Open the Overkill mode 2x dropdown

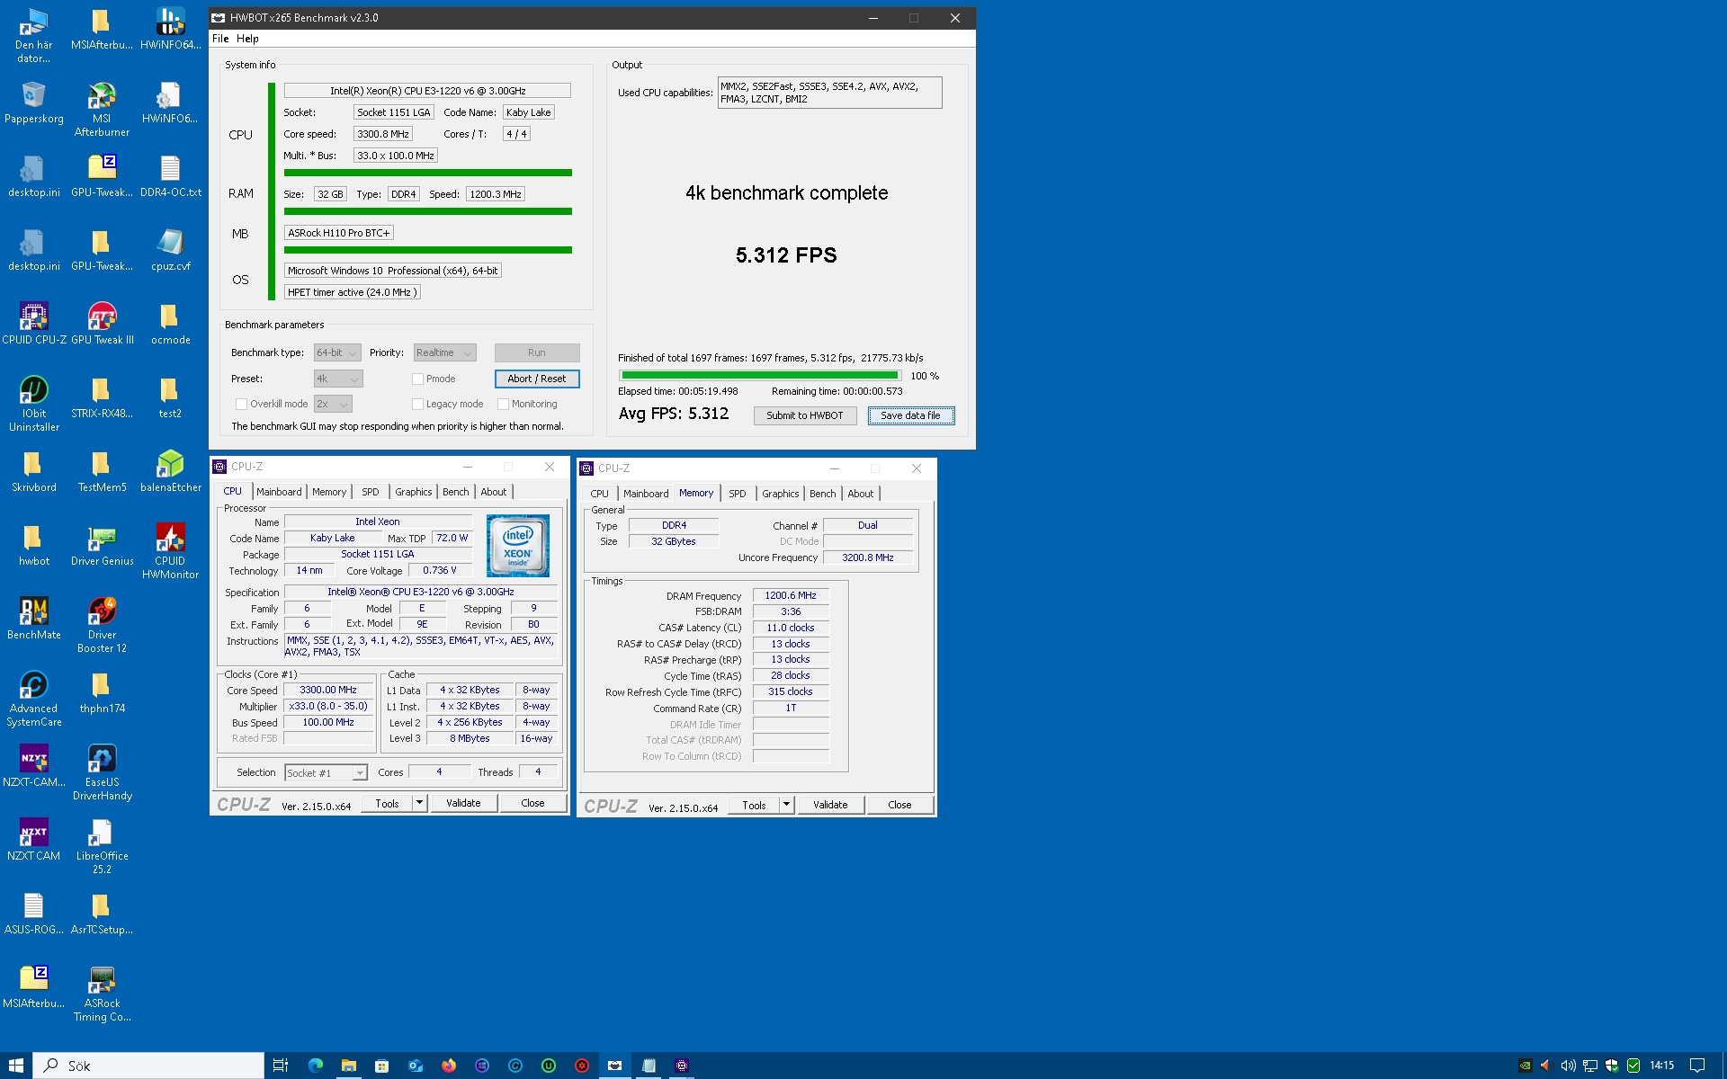coord(332,404)
